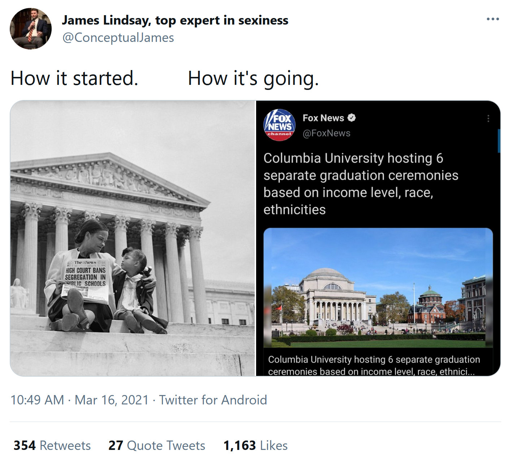Click the @FoxNews handle

click(x=326, y=133)
